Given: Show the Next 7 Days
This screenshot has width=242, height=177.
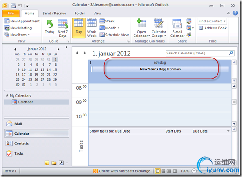Looking at the screenshot, I should tap(63, 28).
